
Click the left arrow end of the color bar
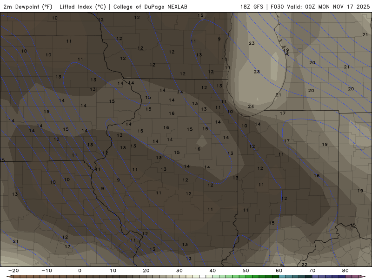(9, 277)
